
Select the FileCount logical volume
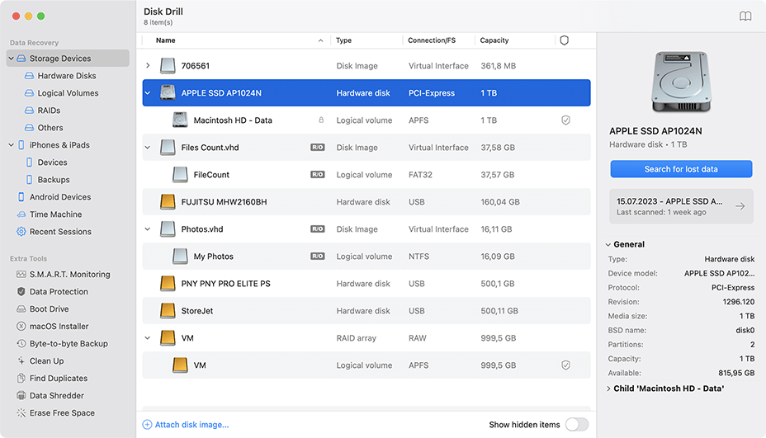coord(366,174)
